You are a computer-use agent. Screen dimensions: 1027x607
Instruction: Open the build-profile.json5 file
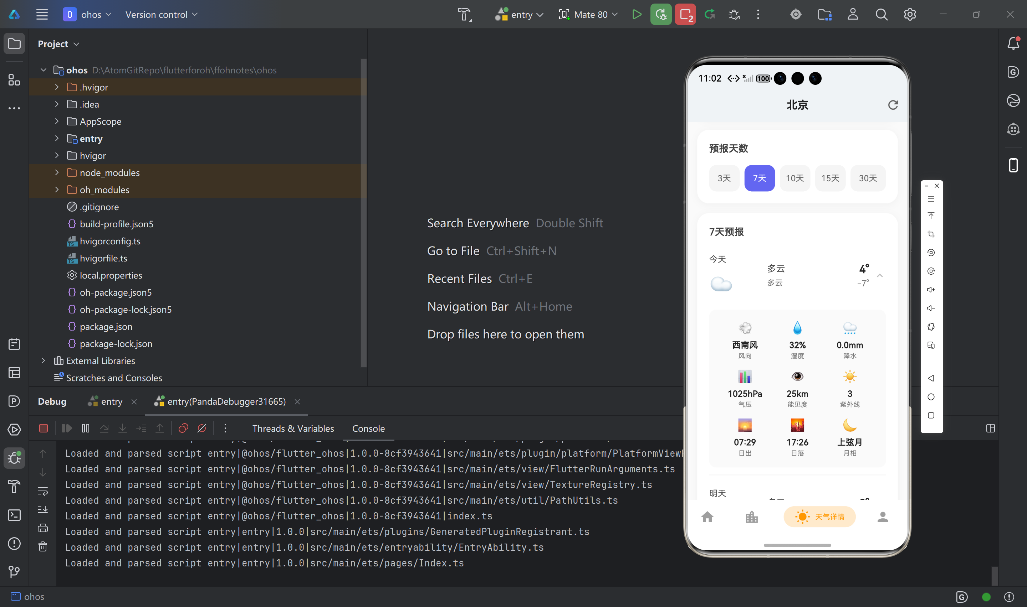(x=116, y=224)
